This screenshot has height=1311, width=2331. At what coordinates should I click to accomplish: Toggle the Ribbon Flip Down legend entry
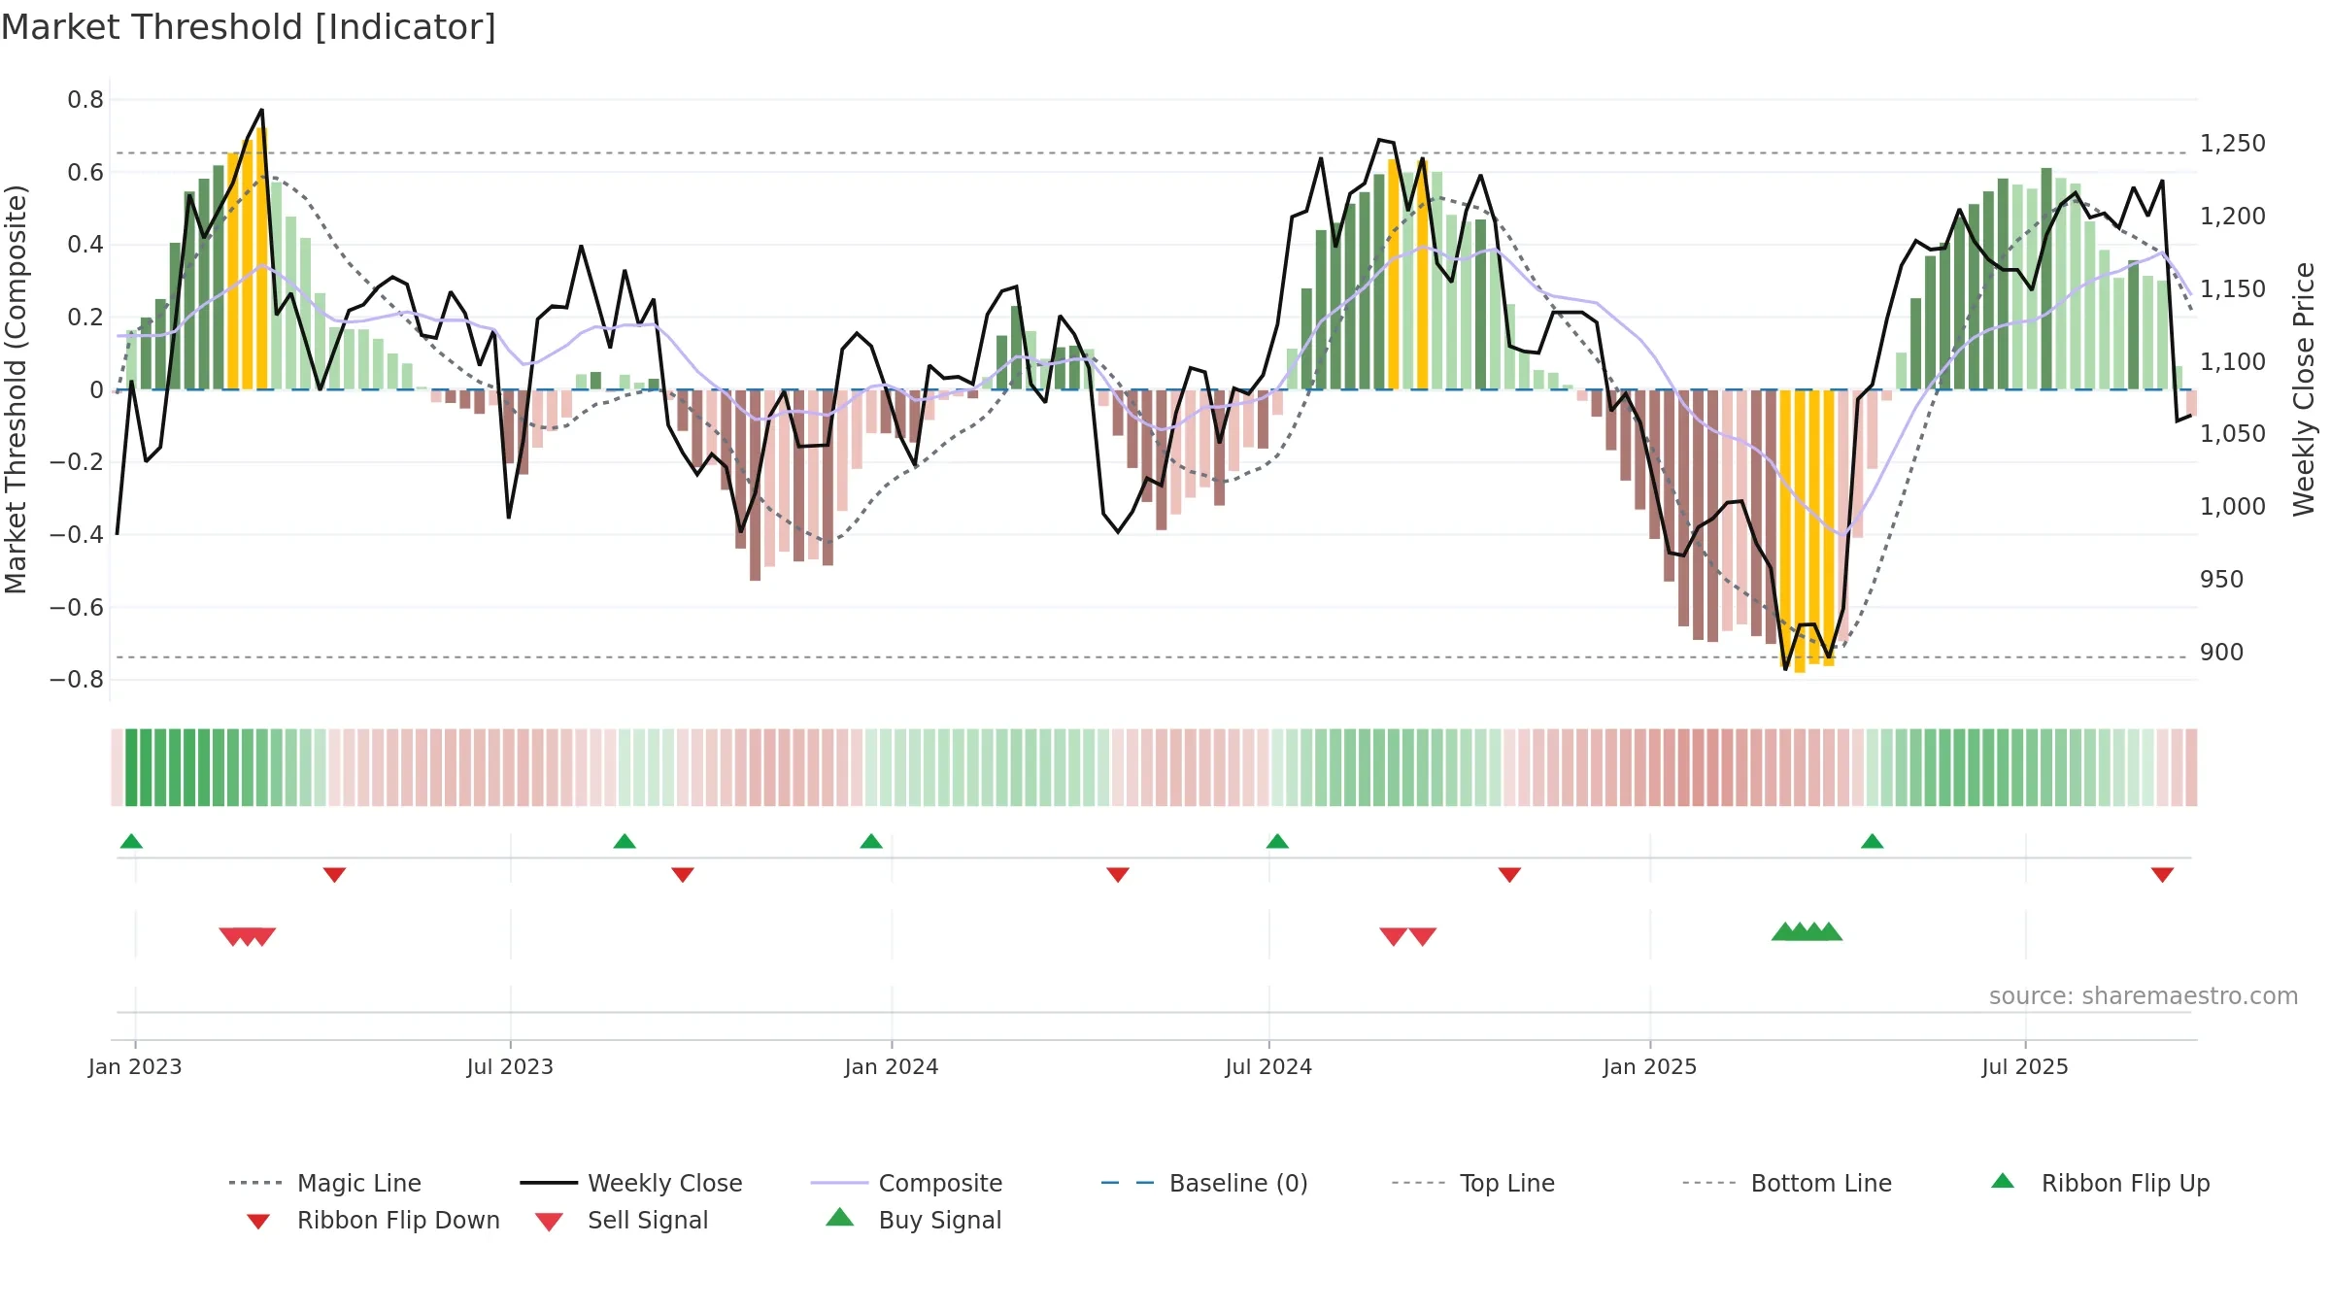pos(372,1220)
